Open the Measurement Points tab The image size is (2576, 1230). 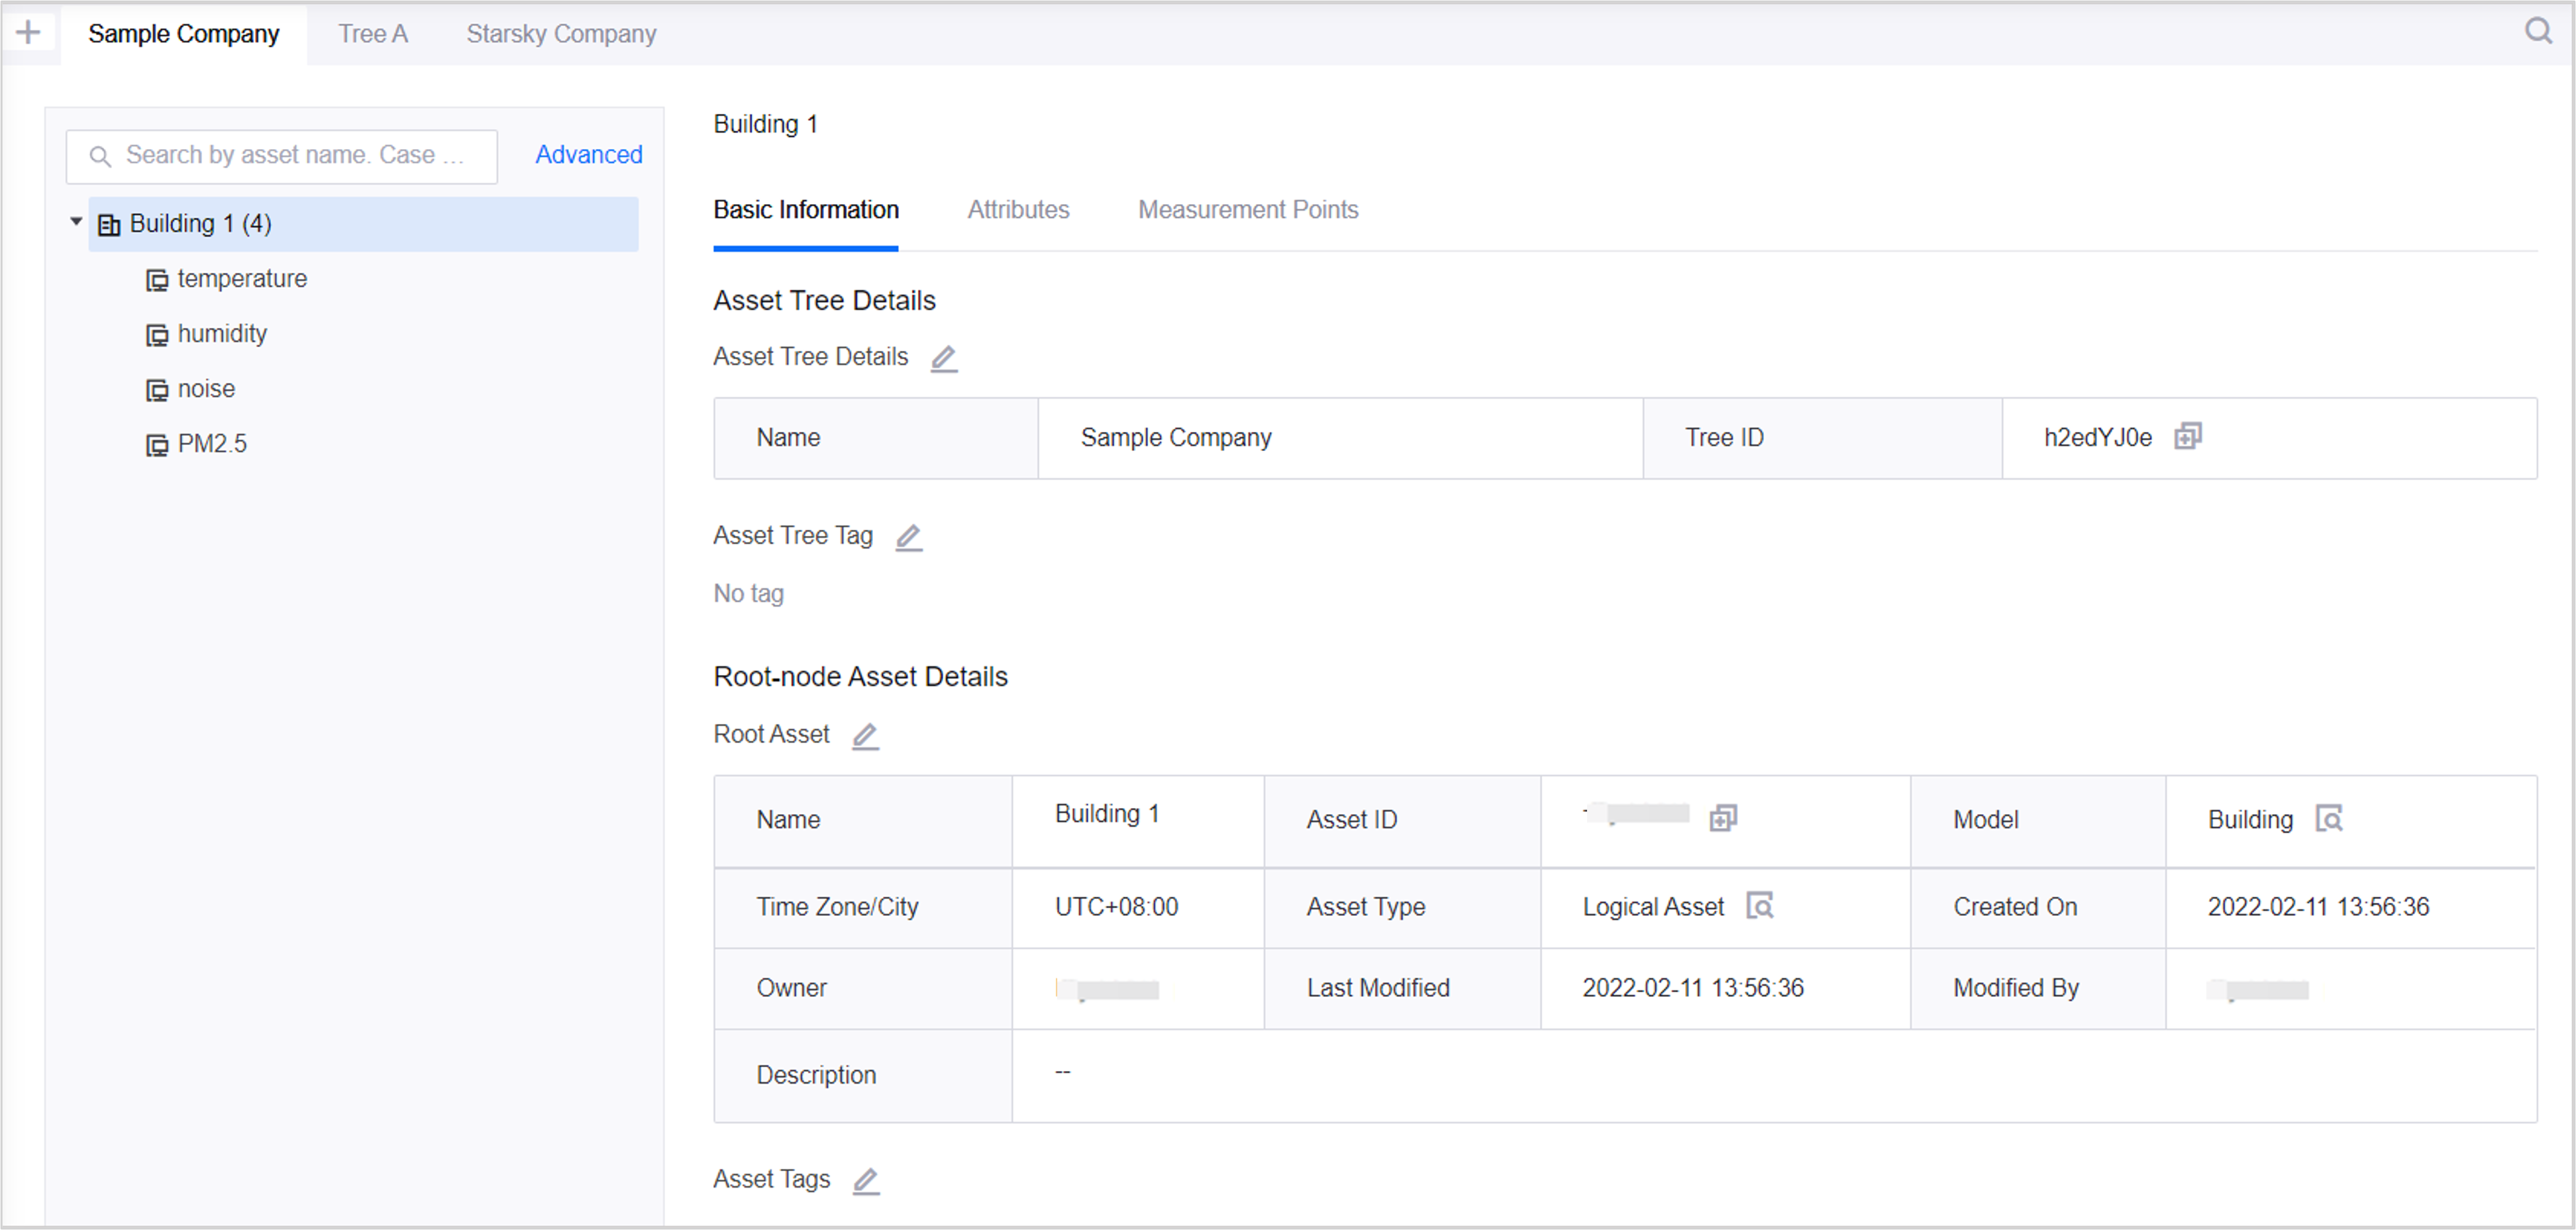point(1247,210)
